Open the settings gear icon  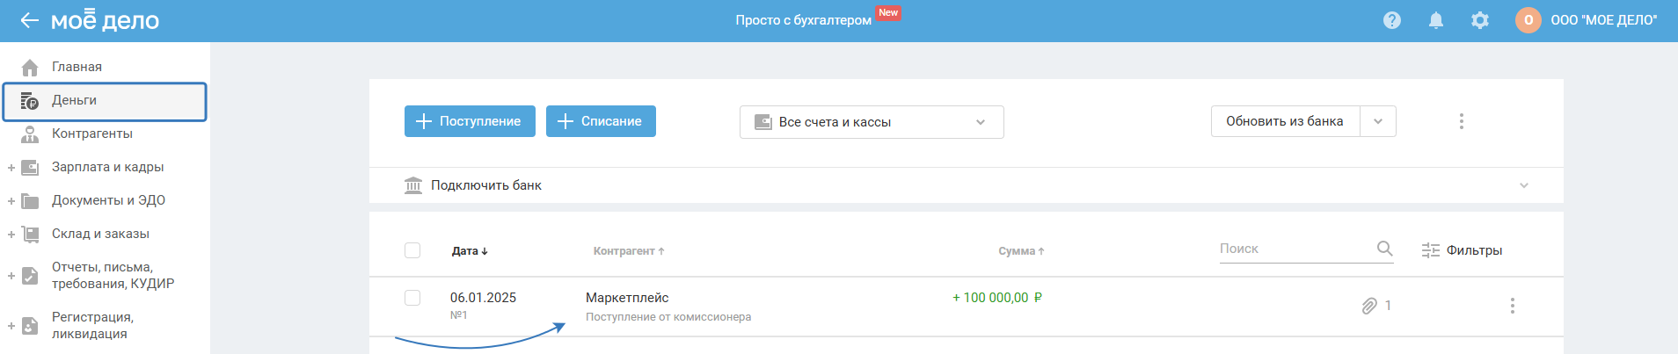coord(1480,20)
